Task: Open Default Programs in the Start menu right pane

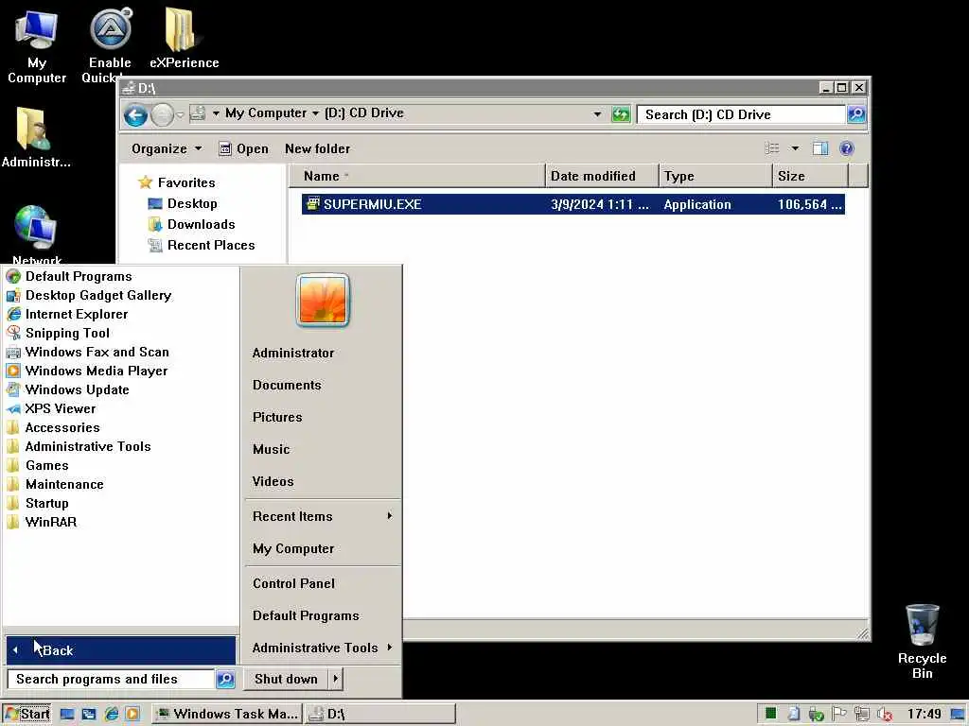Action: click(x=306, y=615)
